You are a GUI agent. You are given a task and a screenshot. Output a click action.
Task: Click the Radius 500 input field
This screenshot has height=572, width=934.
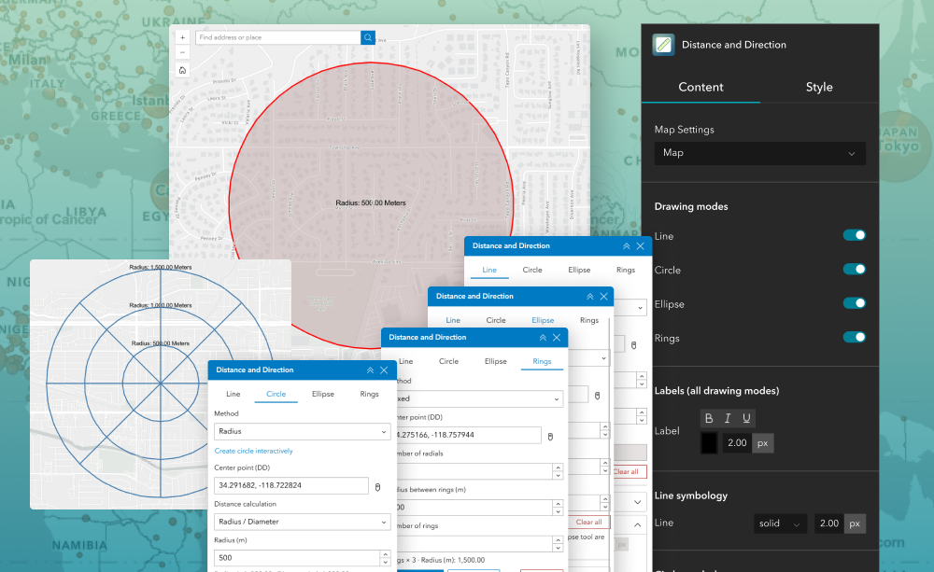297,558
